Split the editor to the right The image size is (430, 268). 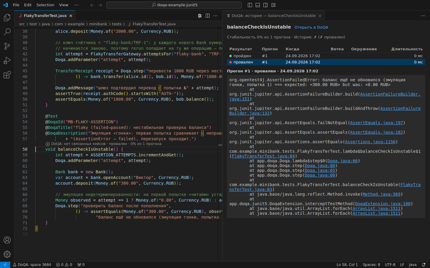[x=208, y=16]
